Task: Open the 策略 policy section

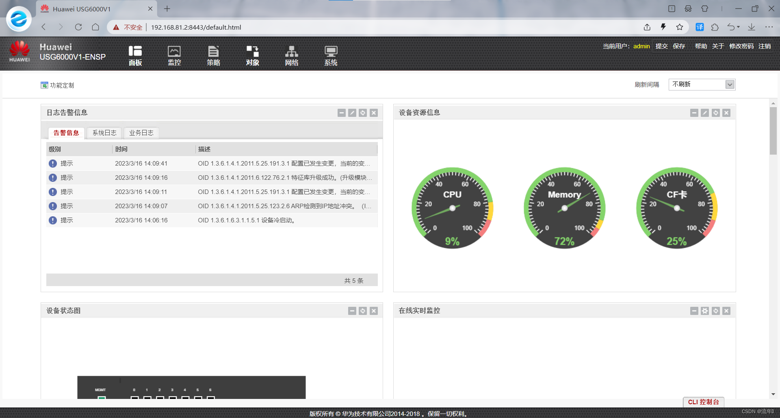Action: pyautogui.click(x=213, y=56)
